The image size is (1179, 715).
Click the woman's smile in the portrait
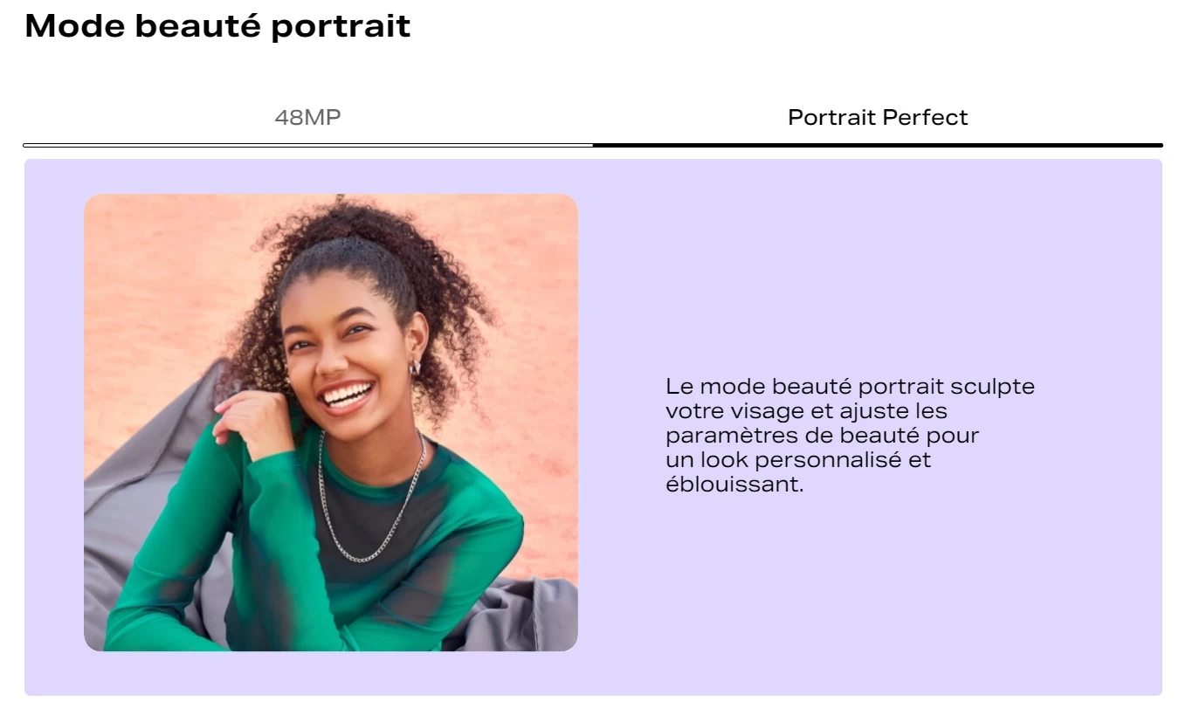[x=346, y=395]
